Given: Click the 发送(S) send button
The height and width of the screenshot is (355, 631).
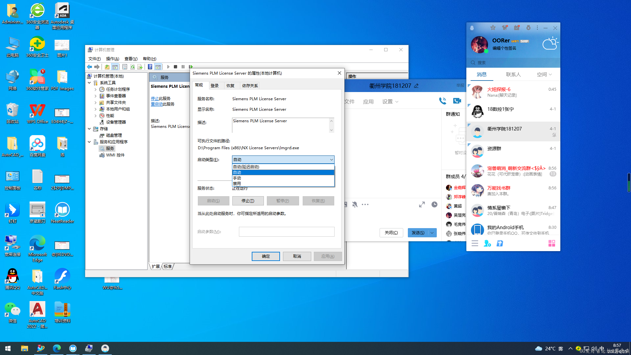Looking at the screenshot, I should click(418, 232).
